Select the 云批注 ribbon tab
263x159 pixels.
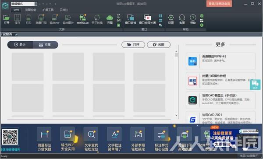click(64, 10)
